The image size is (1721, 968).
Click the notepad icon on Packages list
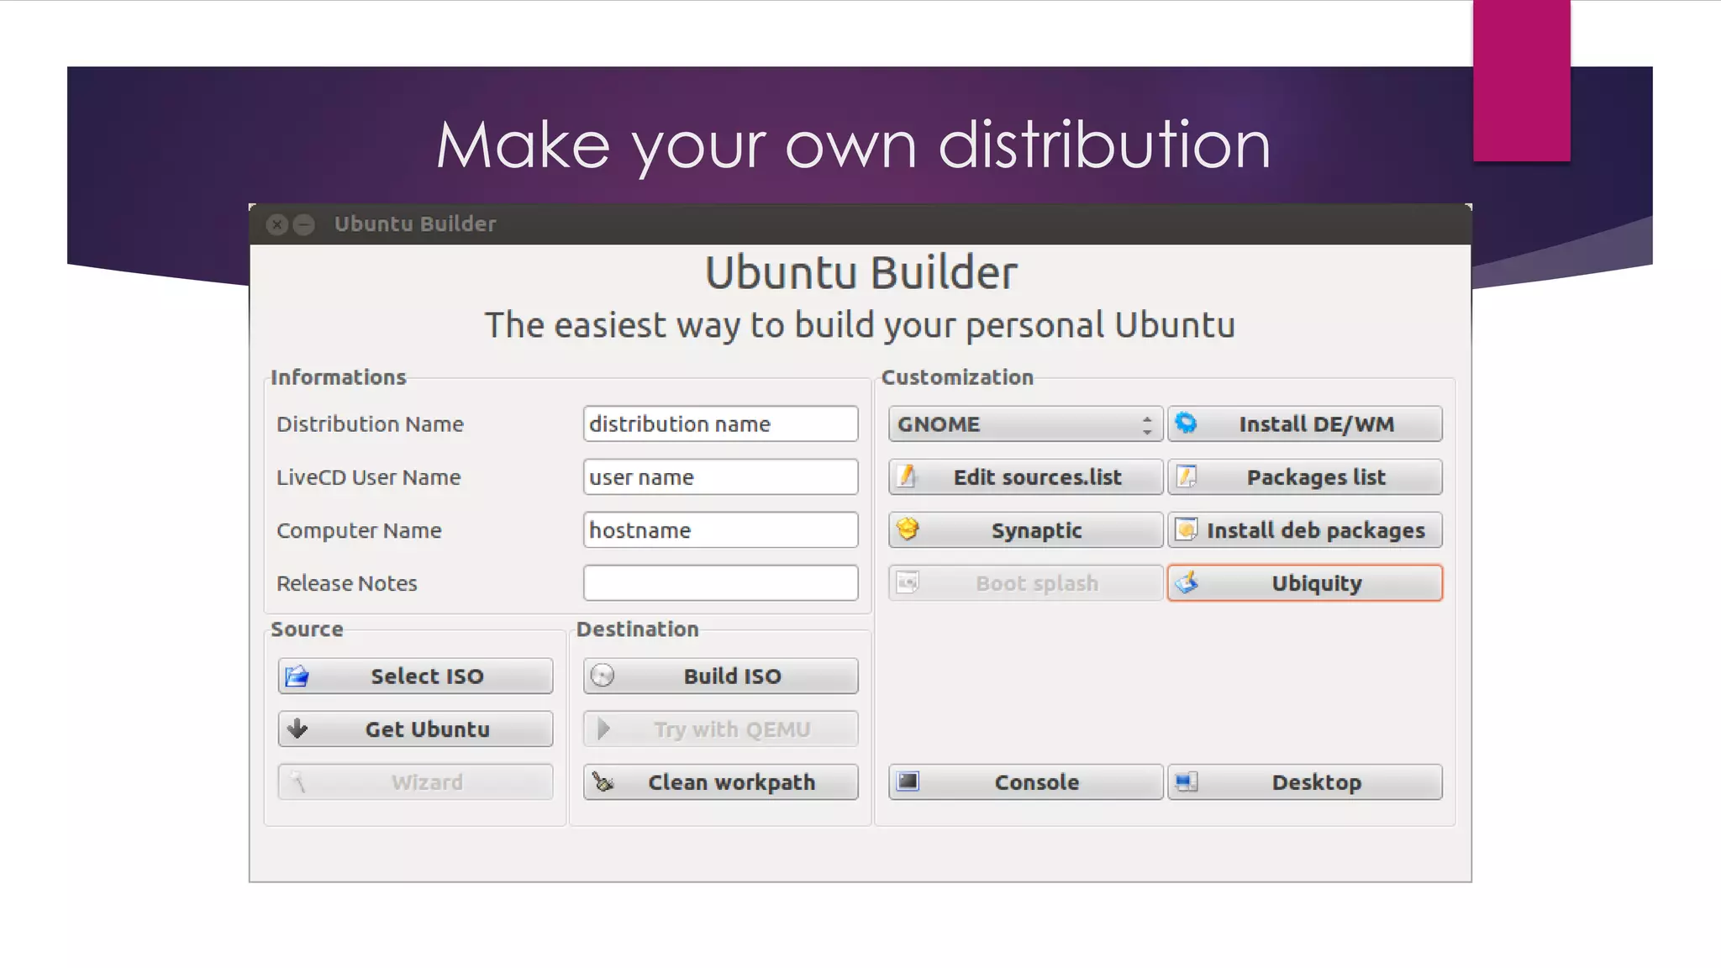(x=1186, y=476)
